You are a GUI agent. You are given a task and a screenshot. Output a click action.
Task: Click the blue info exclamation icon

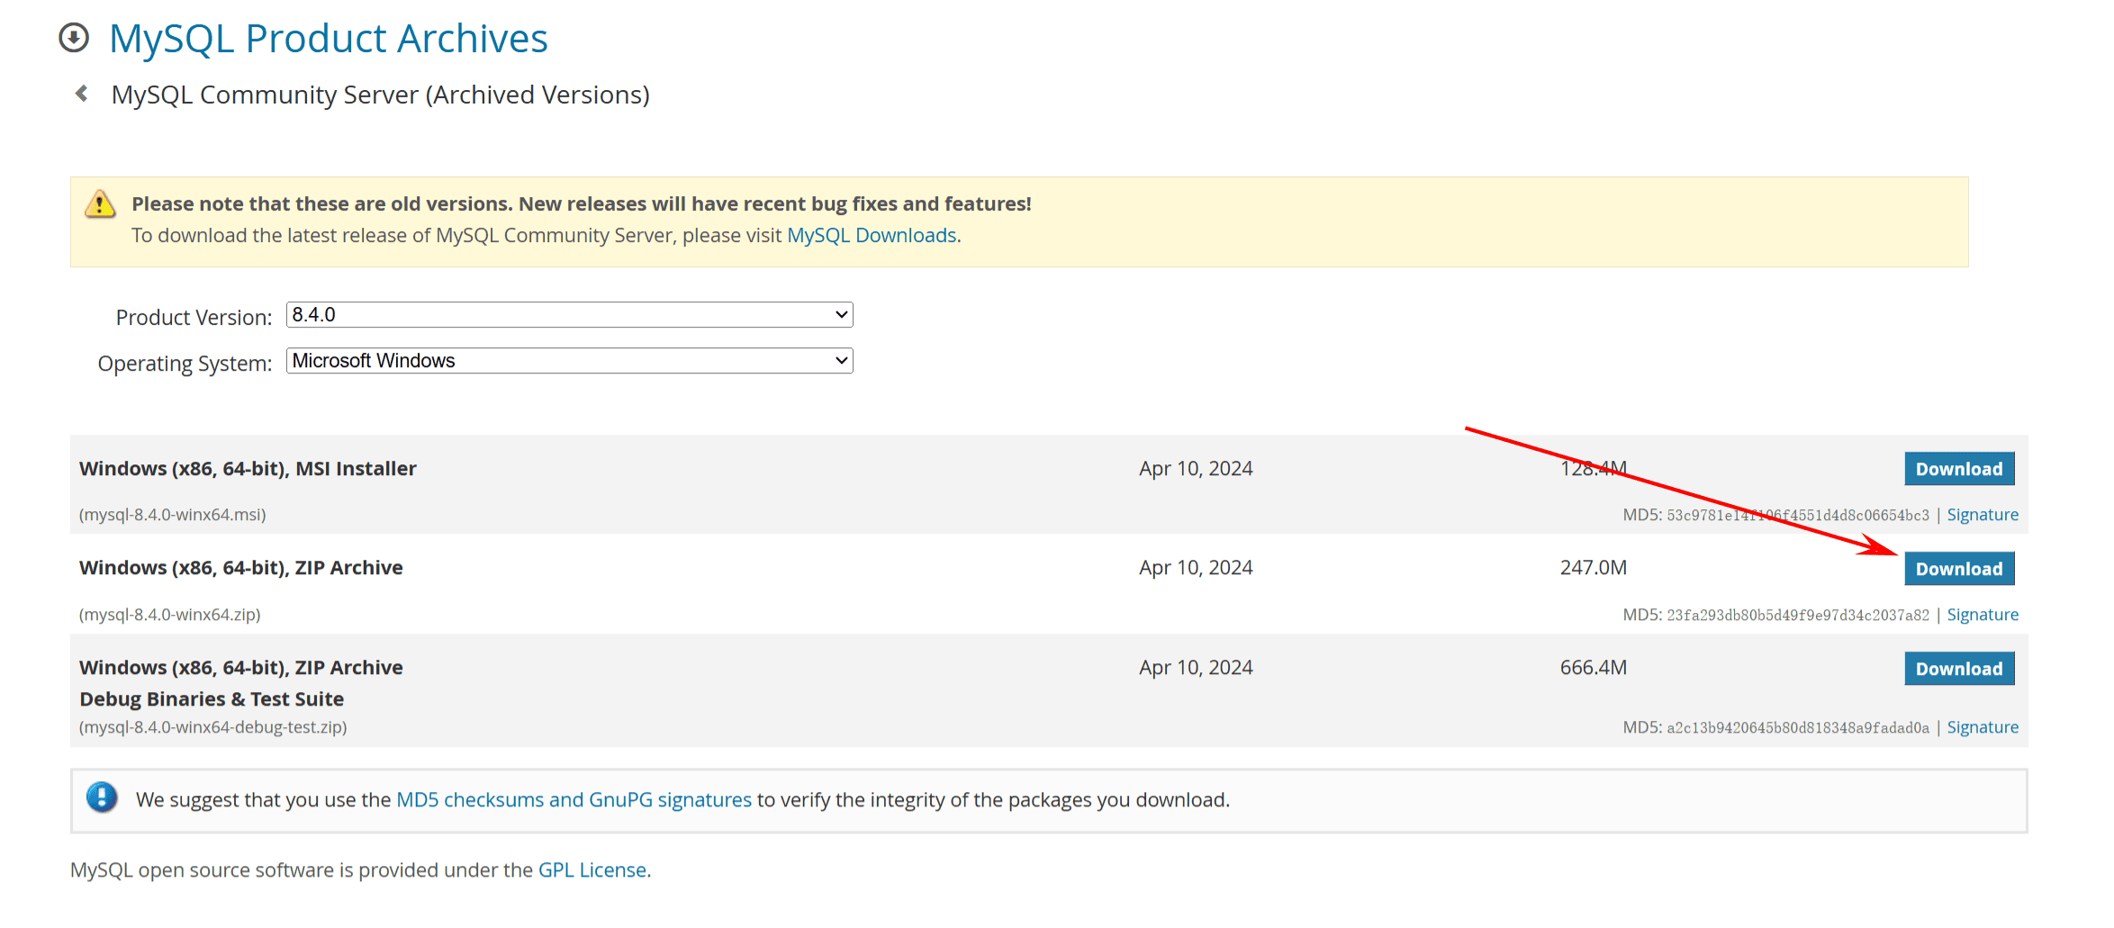102,797
